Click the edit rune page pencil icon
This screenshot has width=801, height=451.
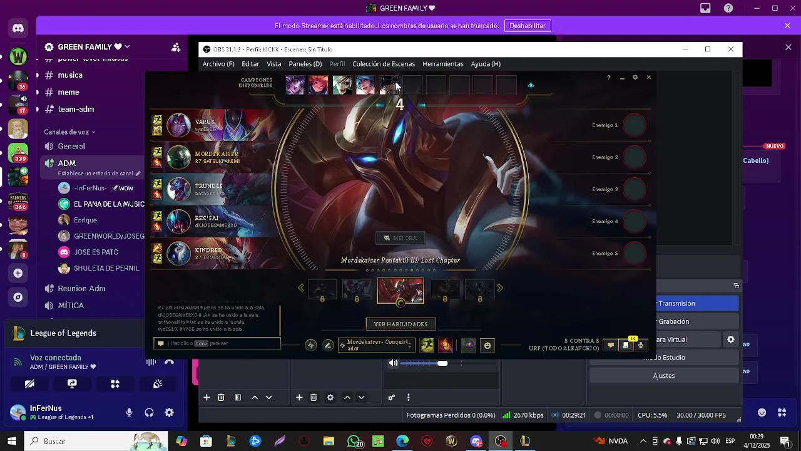pos(327,345)
